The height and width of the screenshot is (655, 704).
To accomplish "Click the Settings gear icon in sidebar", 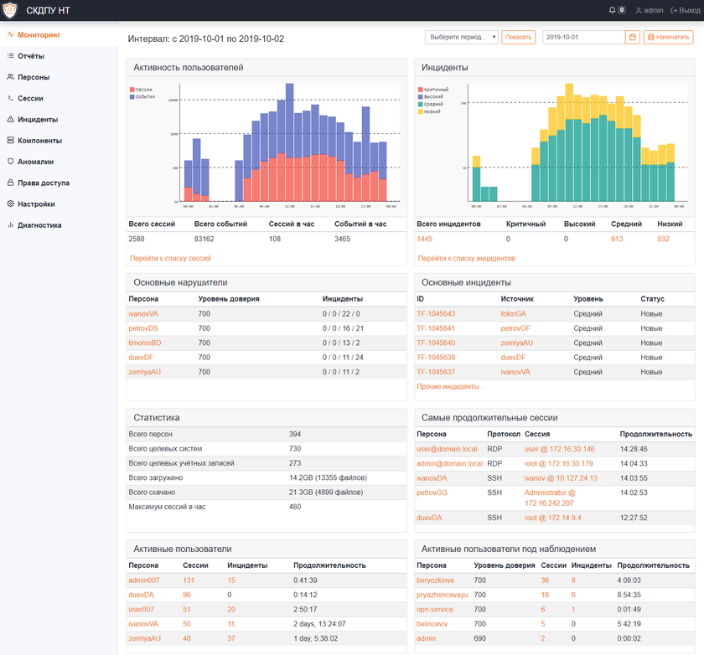I will pos(10,204).
